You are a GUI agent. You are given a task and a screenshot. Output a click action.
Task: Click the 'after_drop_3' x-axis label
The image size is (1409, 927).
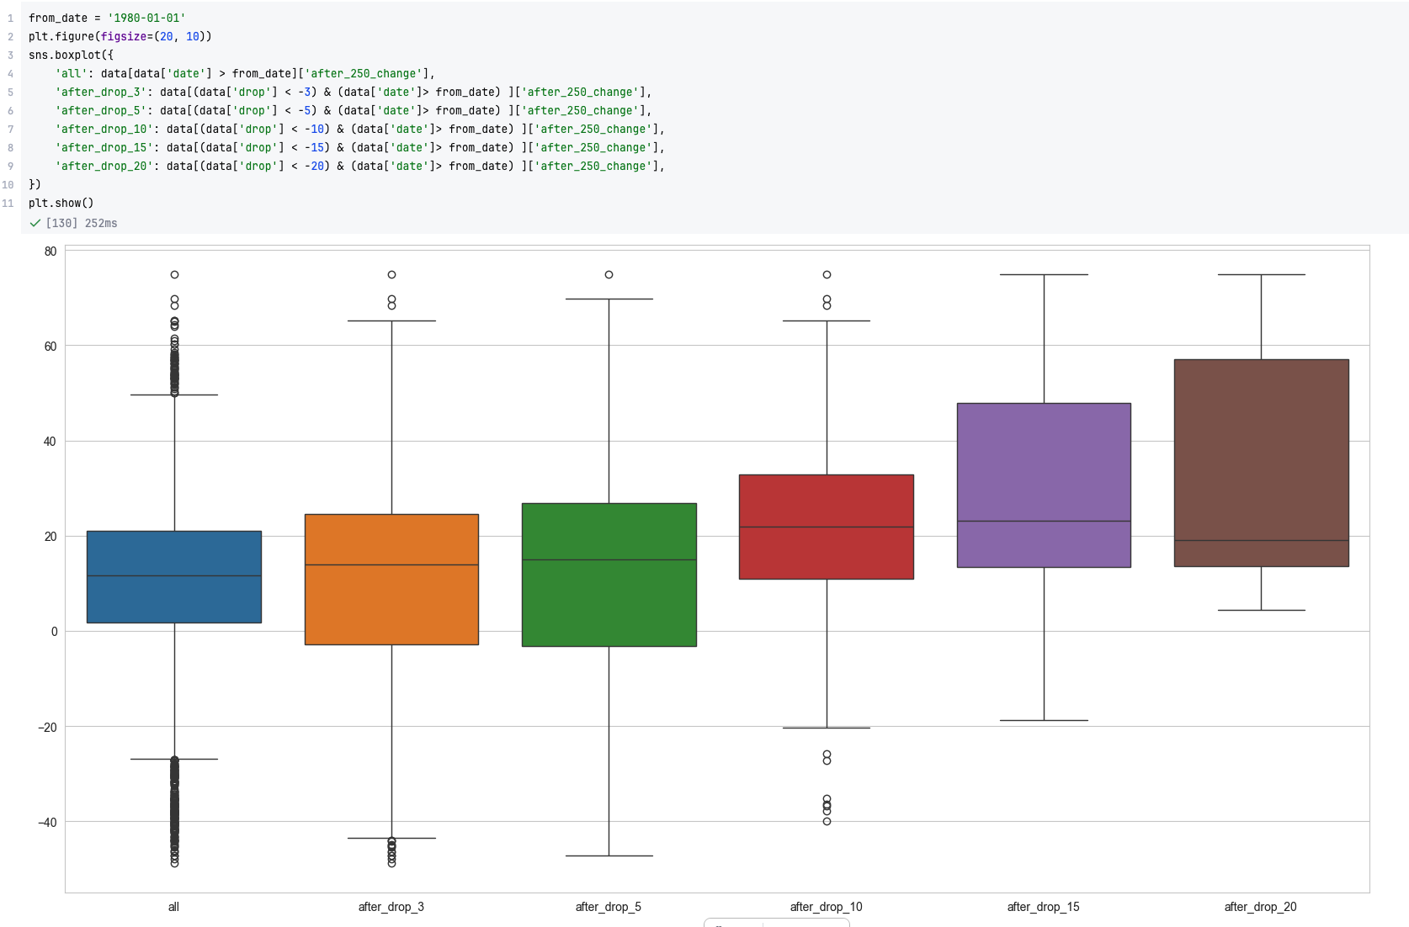(391, 907)
